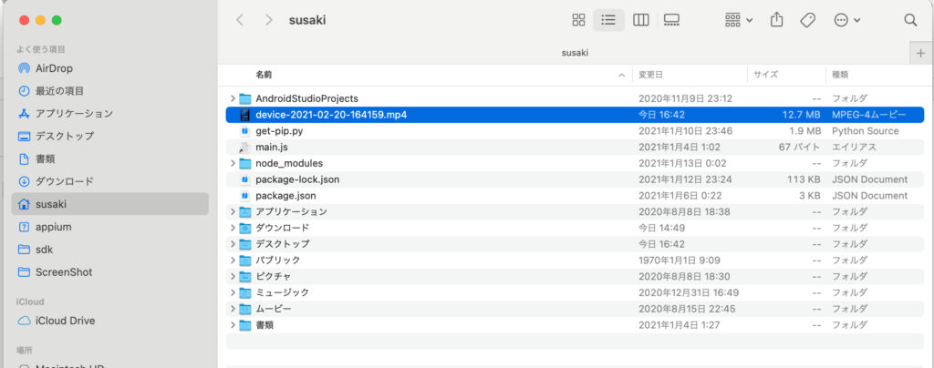Open ダウンロード in the sidebar
The height and width of the screenshot is (368, 934).
[x=110, y=181]
